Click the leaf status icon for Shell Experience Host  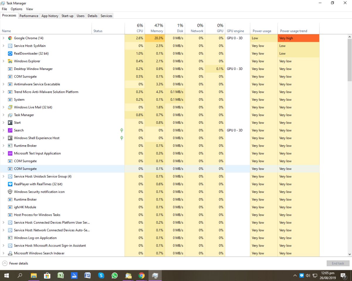[x=121, y=138]
